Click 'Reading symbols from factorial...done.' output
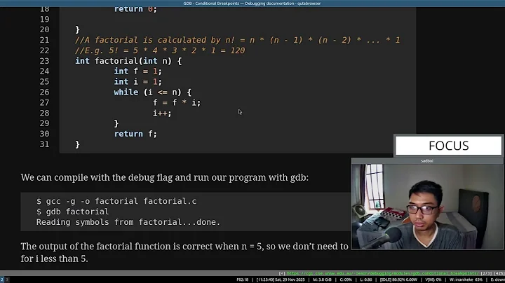This screenshot has height=283, width=505. coord(128,222)
